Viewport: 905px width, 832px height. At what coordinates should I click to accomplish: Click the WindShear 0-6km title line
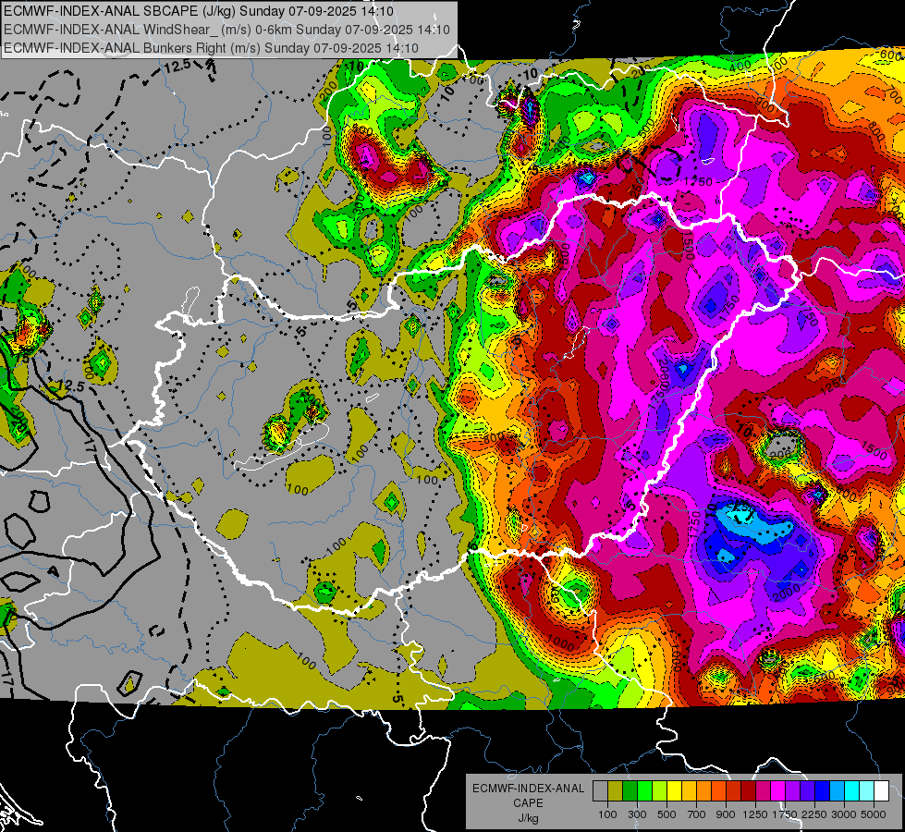pyautogui.click(x=226, y=30)
